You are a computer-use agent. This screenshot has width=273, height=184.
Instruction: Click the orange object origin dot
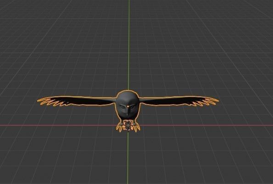[128, 106]
